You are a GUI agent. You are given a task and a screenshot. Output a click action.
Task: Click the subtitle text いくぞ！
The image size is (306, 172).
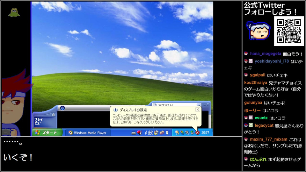pyautogui.click(x=18, y=157)
